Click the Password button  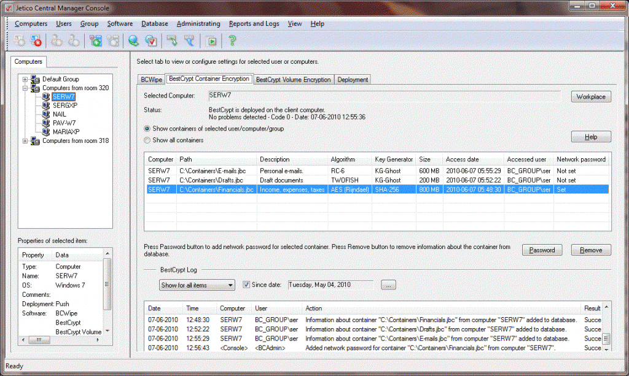click(542, 250)
